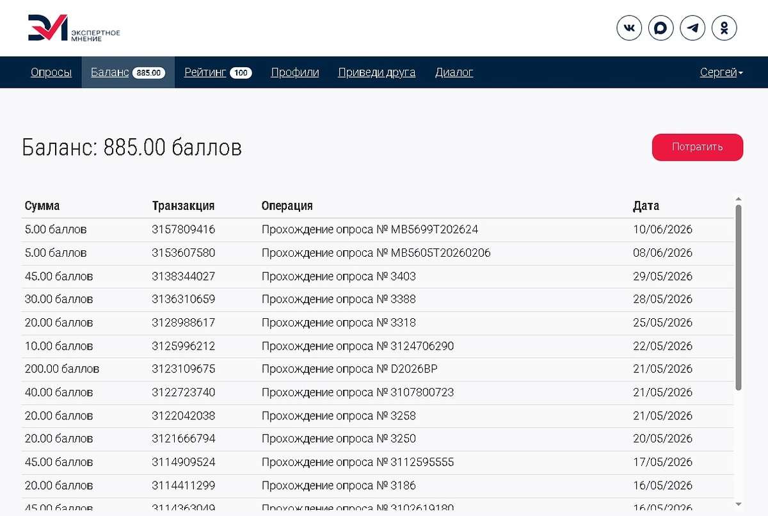Screen dimensions: 768x516
Task: Open the Telegram channel icon
Action: (x=692, y=28)
